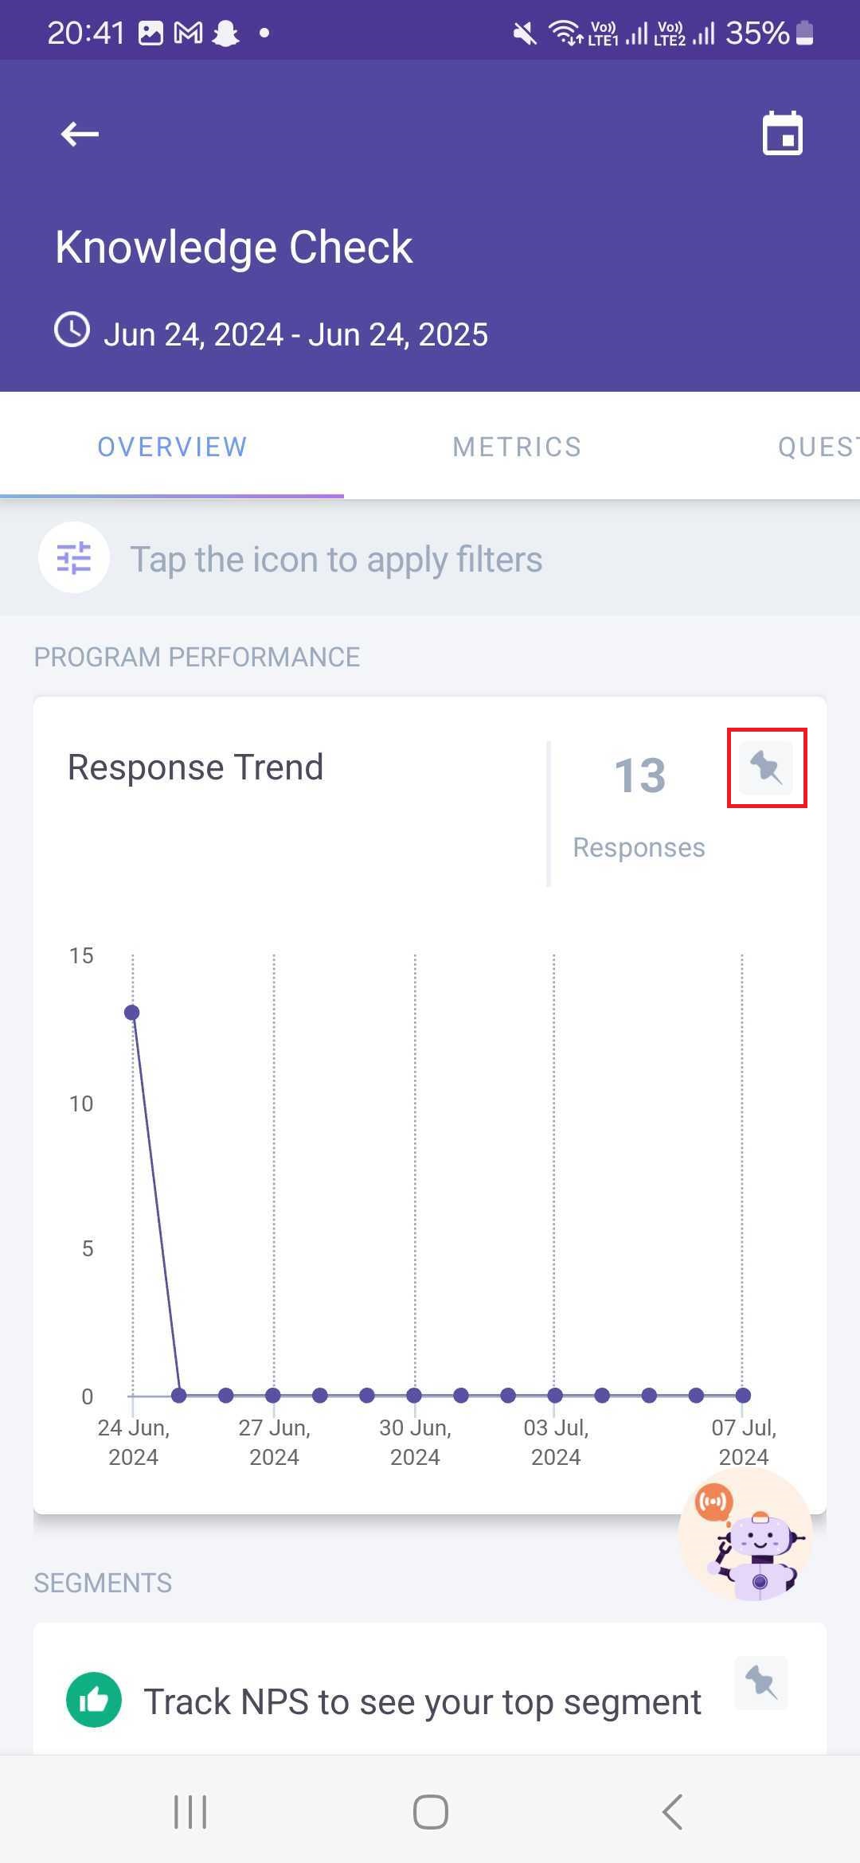Open date range Jun 24, 2024 - Jun 24, 2025
The width and height of the screenshot is (860, 1863).
click(x=295, y=334)
